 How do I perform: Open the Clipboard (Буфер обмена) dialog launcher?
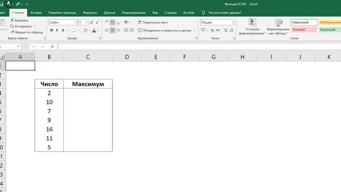(x=45, y=38)
